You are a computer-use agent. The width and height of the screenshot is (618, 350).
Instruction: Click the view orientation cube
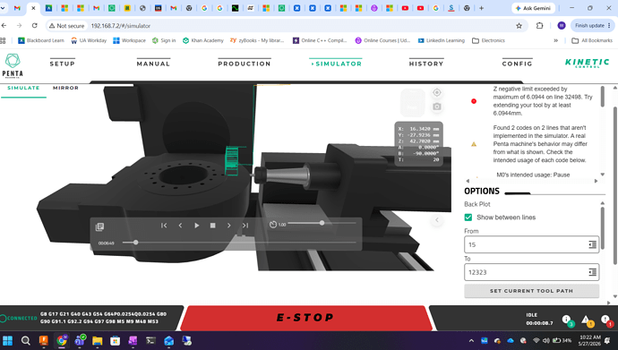pyautogui.click(x=412, y=102)
